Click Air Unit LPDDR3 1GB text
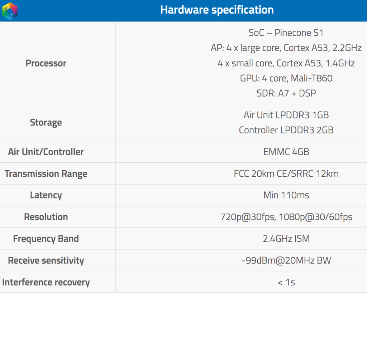Viewport: 367px width, 337px height. 286,115
